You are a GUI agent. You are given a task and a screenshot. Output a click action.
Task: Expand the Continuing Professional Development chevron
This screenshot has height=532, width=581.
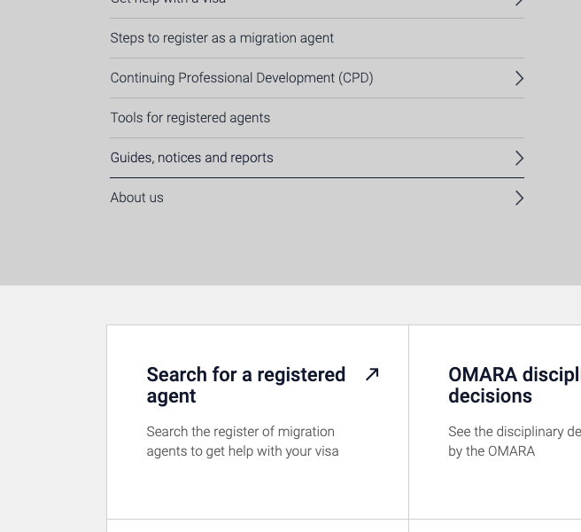[x=519, y=78]
